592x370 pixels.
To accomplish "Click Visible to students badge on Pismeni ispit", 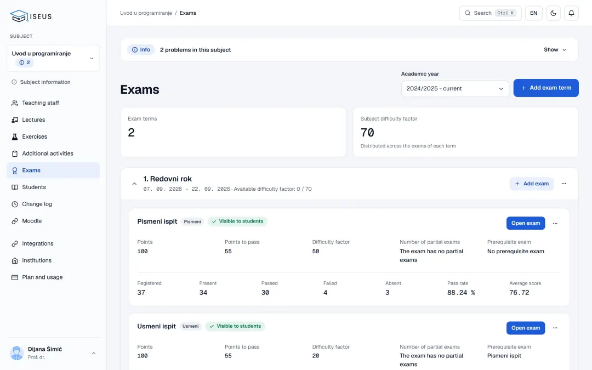I will pyautogui.click(x=237, y=221).
